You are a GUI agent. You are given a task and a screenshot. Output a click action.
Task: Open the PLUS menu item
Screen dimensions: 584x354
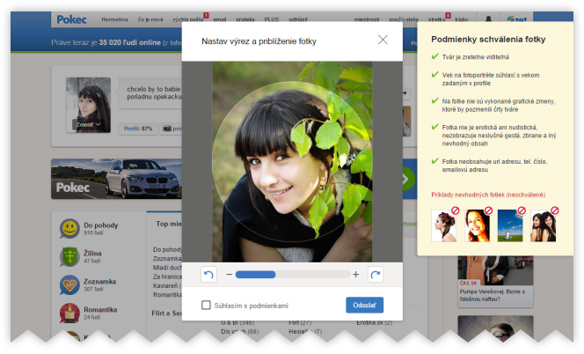272,19
